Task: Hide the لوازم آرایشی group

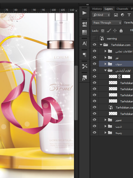Action: [x=94, y=70]
